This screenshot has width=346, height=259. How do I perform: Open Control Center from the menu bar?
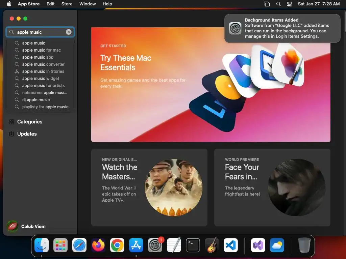290,4
